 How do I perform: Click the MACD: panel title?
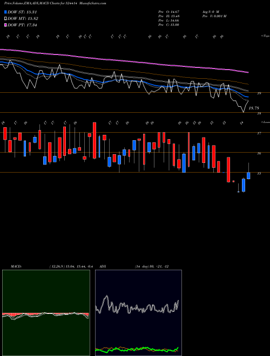16,266
